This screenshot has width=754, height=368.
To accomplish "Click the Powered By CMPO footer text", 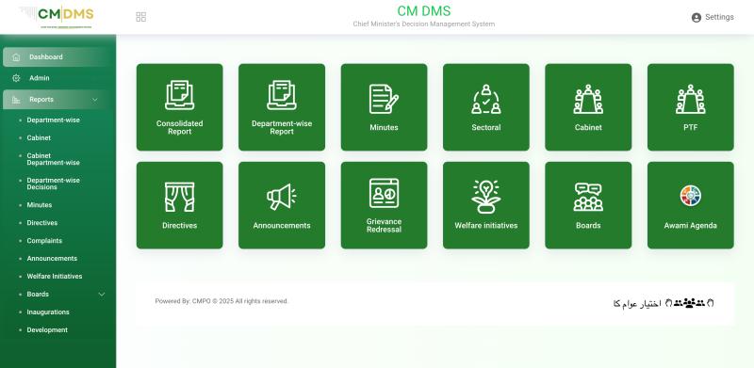I will pos(221,301).
